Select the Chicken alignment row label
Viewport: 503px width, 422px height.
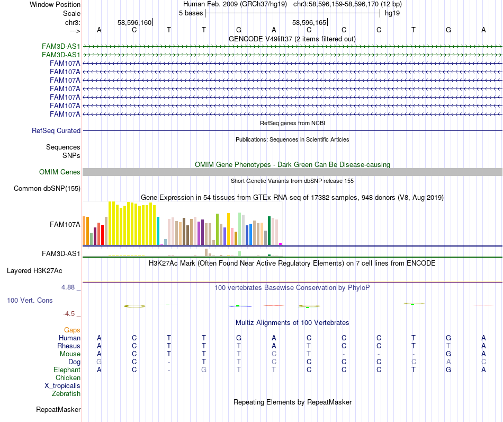pyautogui.click(x=68, y=377)
